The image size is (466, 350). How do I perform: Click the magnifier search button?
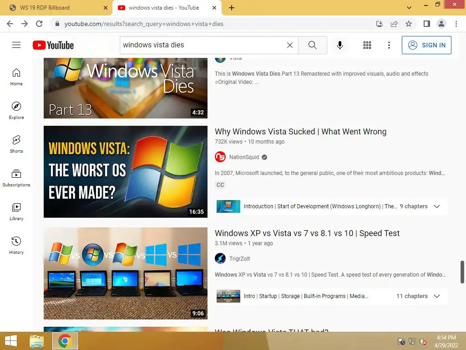[x=312, y=45]
